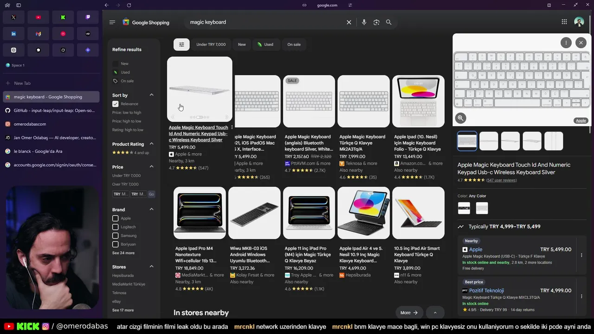The image size is (594, 334).
Task: Select the black keyboard color swatch
Action: [464, 208]
